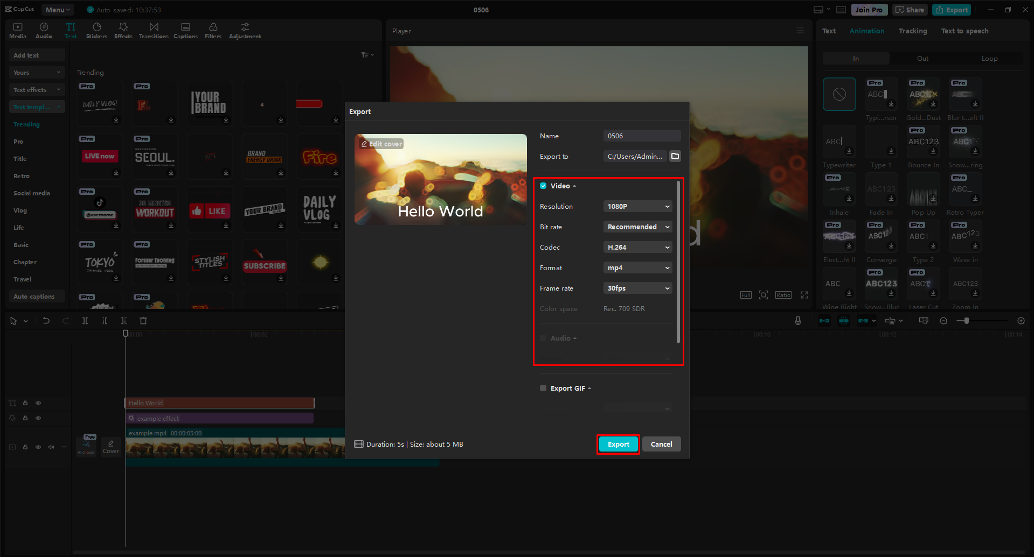1034x557 pixels.
Task: Select the None animation icon
Action: (x=839, y=94)
